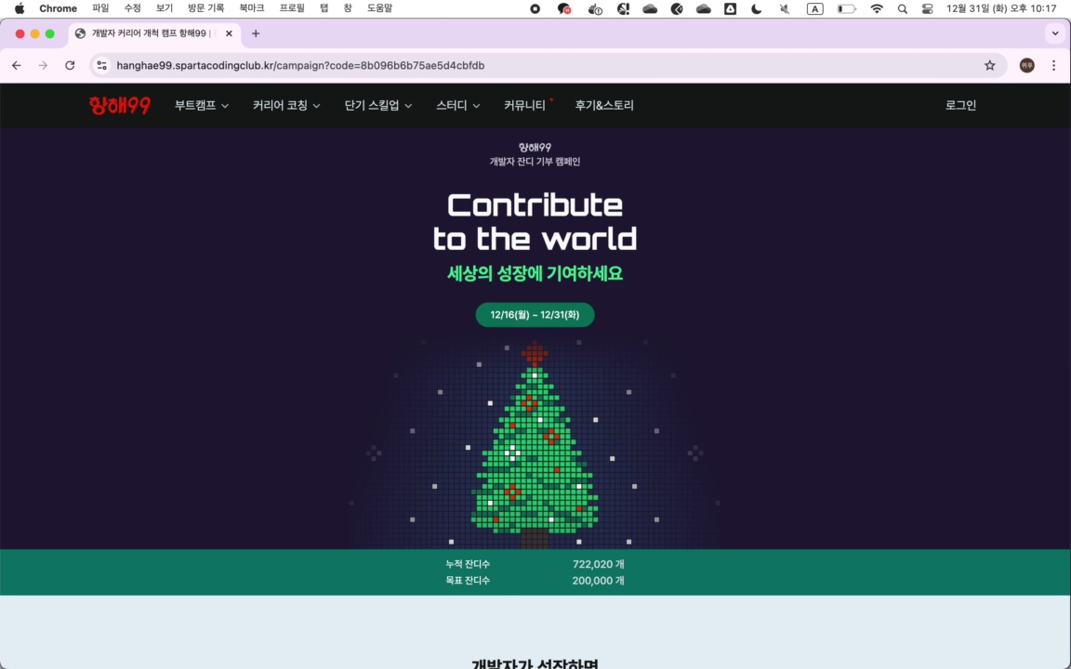Click the Contribute to the world heading
This screenshot has width=1071, height=669.
pos(535,222)
